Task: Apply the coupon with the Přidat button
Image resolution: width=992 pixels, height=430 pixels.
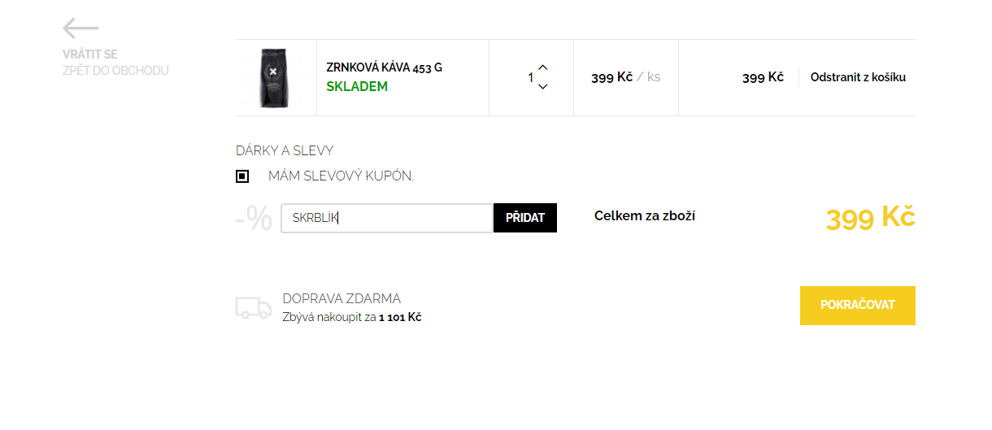Action: [525, 218]
